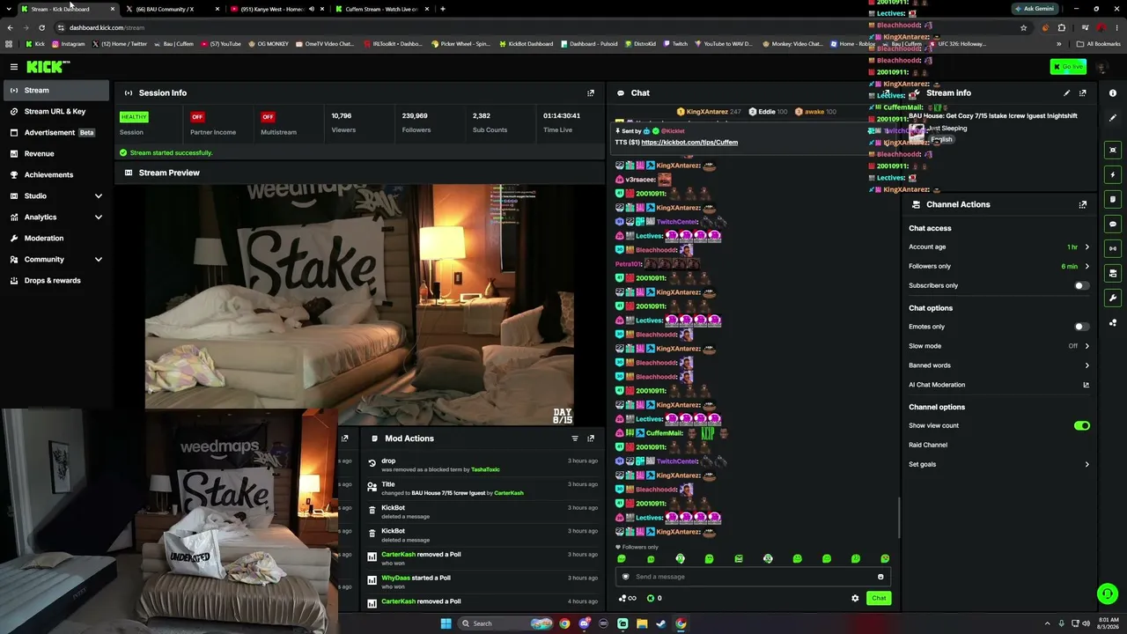Screen dimensions: 1127x634
Task: Click the taskbar Search box
Action: tap(505, 623)
